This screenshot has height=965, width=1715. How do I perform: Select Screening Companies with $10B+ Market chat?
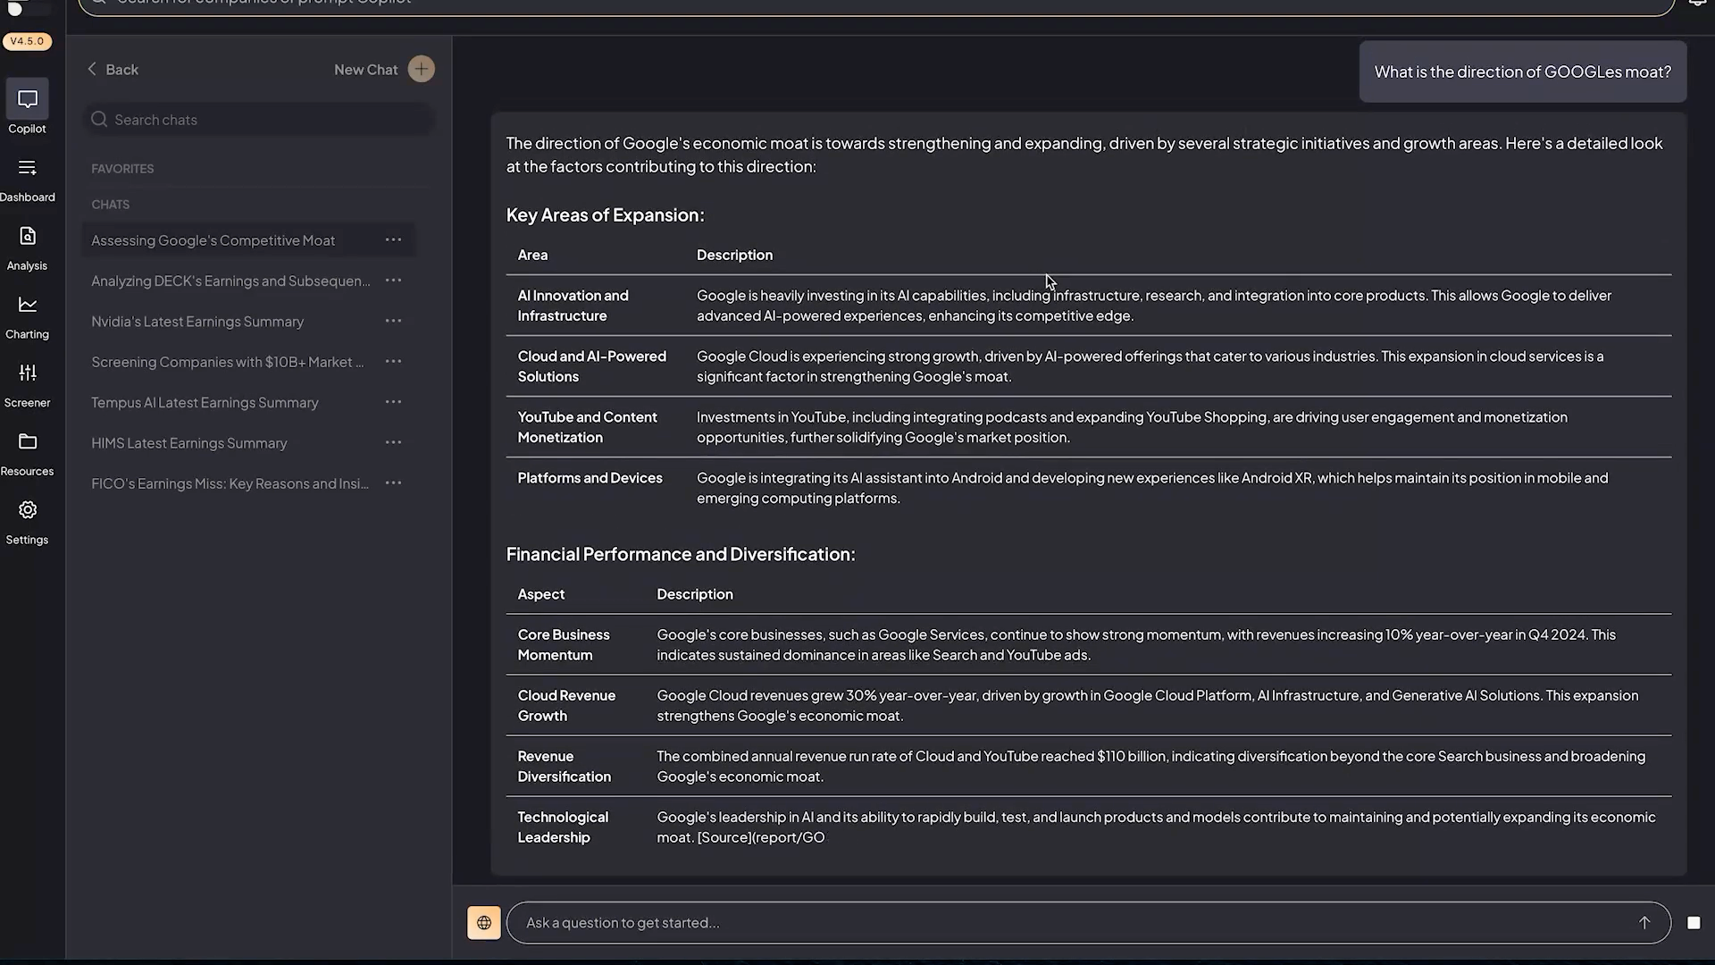tap(227, 362)
